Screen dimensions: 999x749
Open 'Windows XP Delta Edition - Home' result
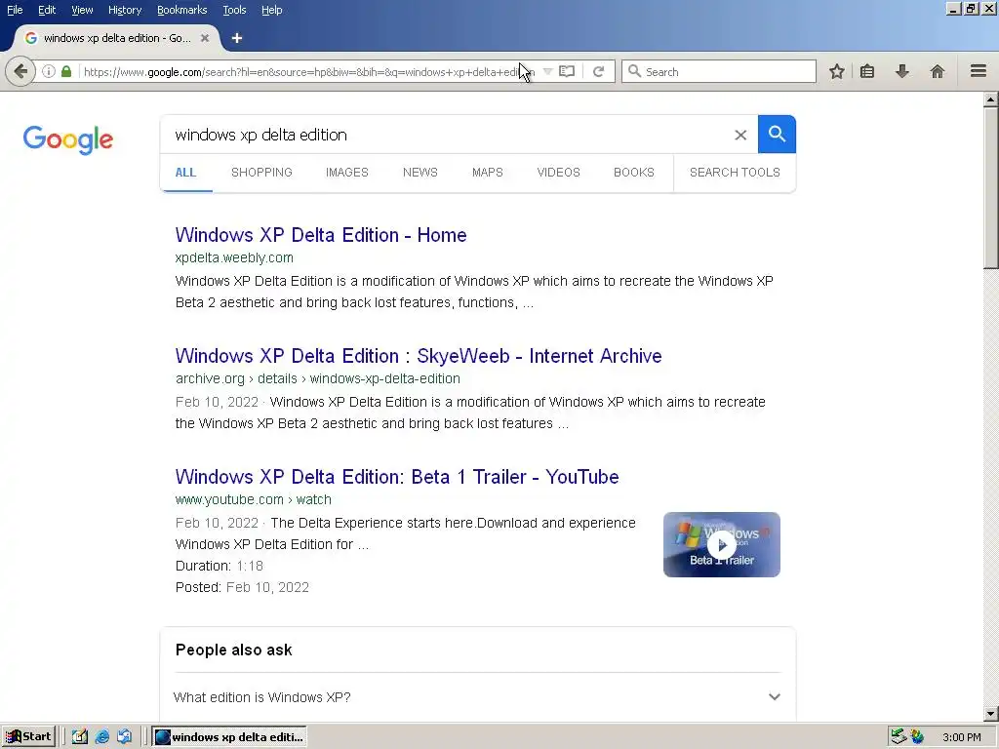point(321,235)
